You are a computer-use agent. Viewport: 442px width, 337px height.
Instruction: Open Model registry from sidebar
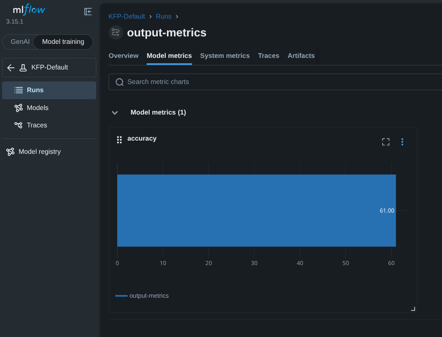click(49, 152)
